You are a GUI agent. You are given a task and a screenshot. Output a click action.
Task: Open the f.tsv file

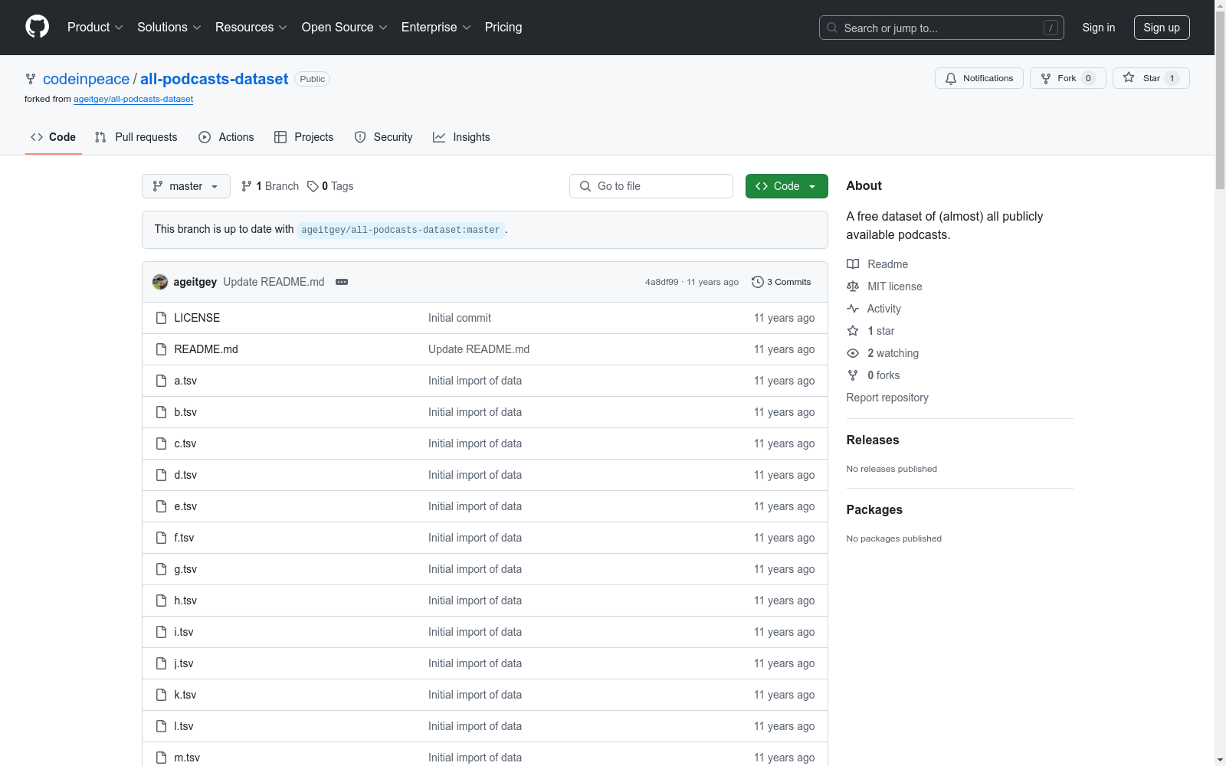(x=184, y=538)
